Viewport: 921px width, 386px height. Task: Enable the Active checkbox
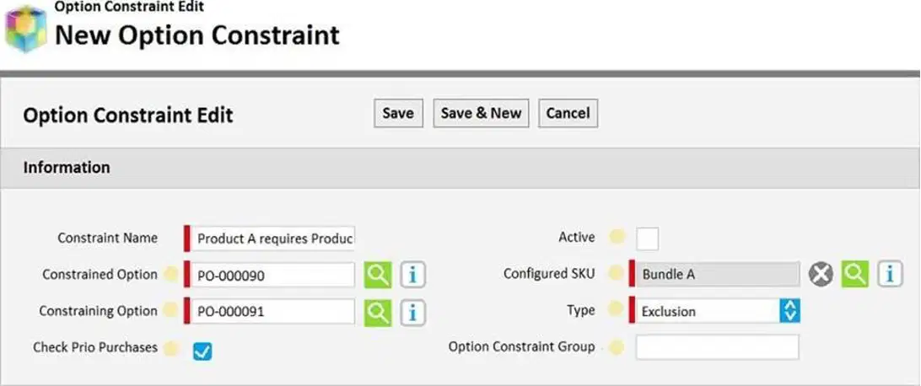647,239
